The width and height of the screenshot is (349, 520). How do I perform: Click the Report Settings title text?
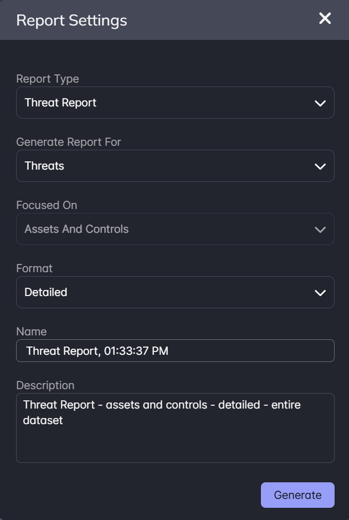tap(72, 20)
